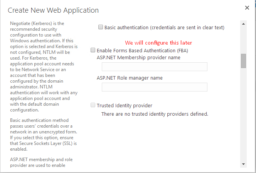
Task: Focus the ASP.NET Membership provider name field
Action: (x=155, y=67)
